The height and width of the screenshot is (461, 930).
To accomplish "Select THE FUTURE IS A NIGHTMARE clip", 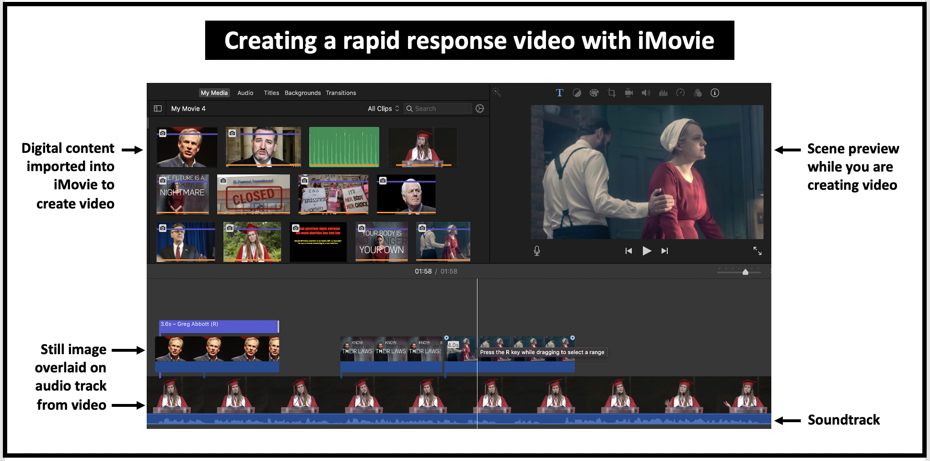I will (183, 194).
